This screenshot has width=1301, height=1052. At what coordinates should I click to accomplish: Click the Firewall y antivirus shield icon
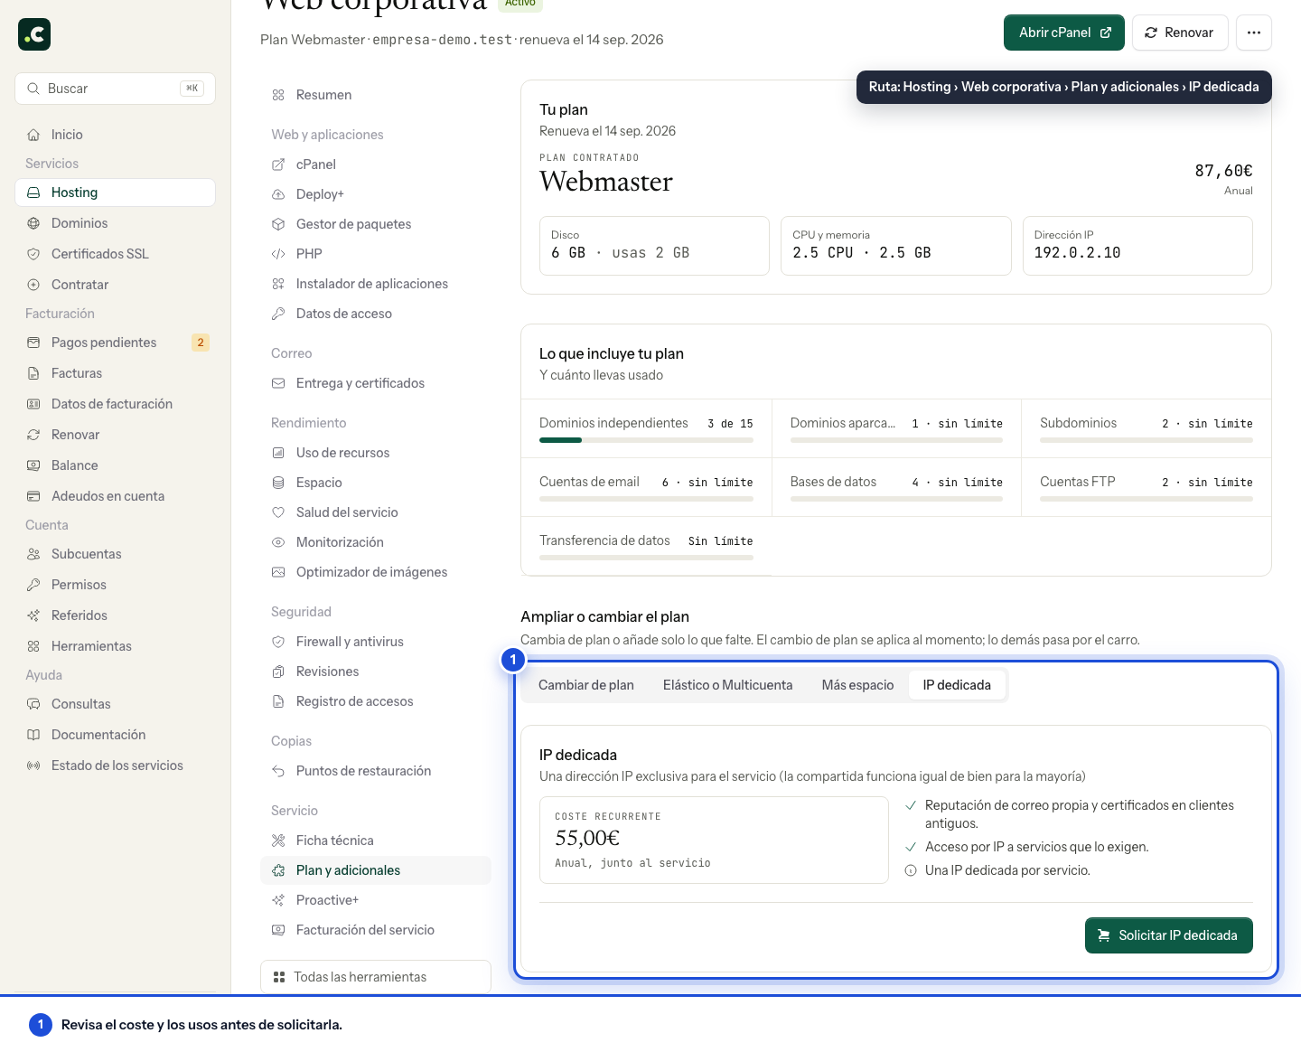click(278, 642)
